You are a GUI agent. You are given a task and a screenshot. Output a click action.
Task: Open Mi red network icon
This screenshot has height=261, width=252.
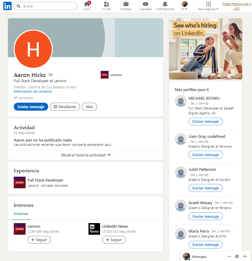click(x=106, y=4)
